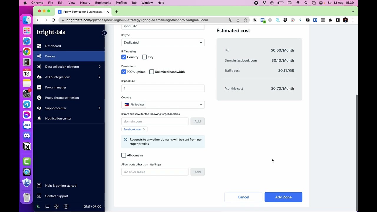Reload the browser page

[x=53, y=20]
